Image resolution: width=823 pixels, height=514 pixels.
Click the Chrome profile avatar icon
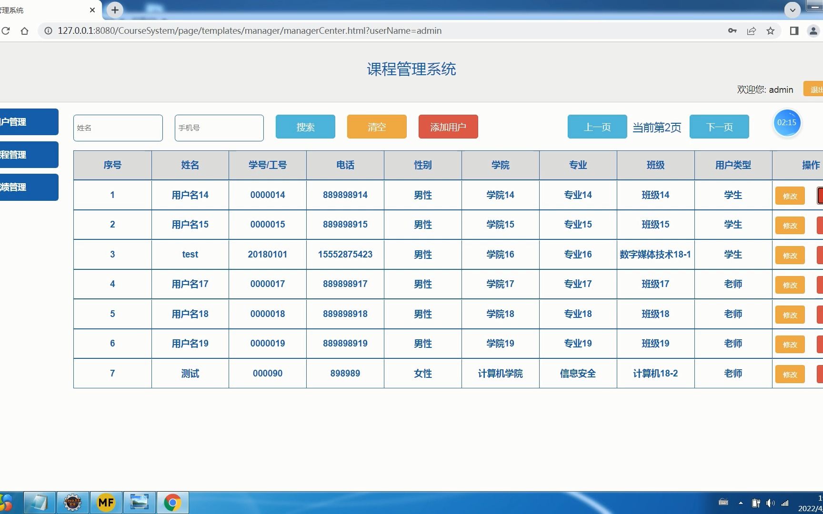pos(813,30)
